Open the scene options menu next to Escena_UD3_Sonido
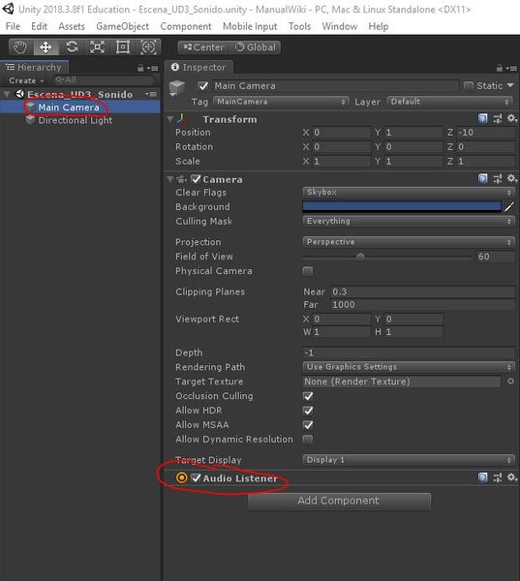This screenshot has height=581, width=520. [x=151, y=94]
